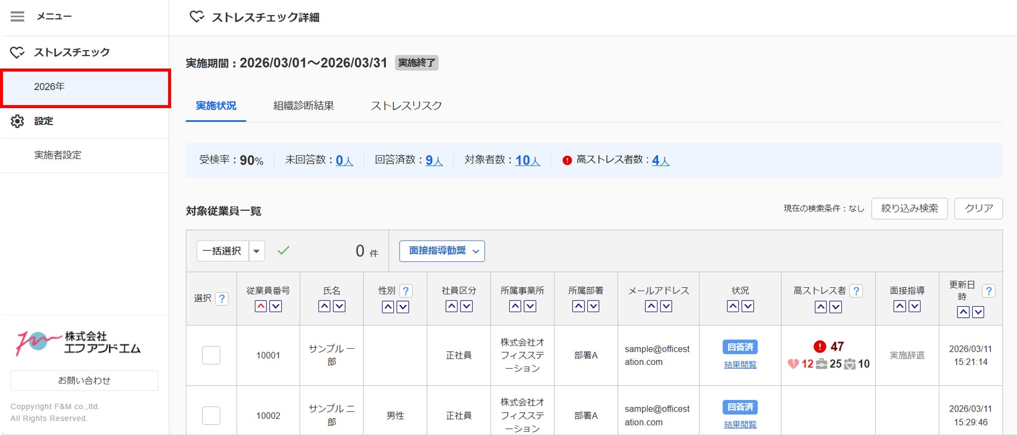The width and height of the screenshot is (1017, 435).
Task: Open the 面接指導勧奨 dropdown
Action: pyautogui.click(x=442, y=251)
